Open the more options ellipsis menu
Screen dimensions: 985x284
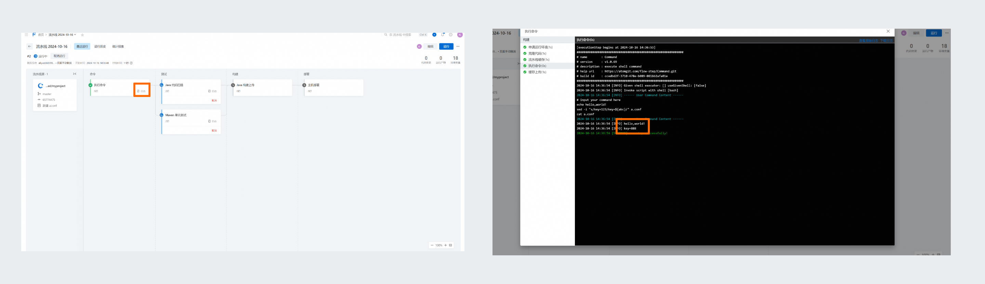pyautogui.click(x=458, y=46)
